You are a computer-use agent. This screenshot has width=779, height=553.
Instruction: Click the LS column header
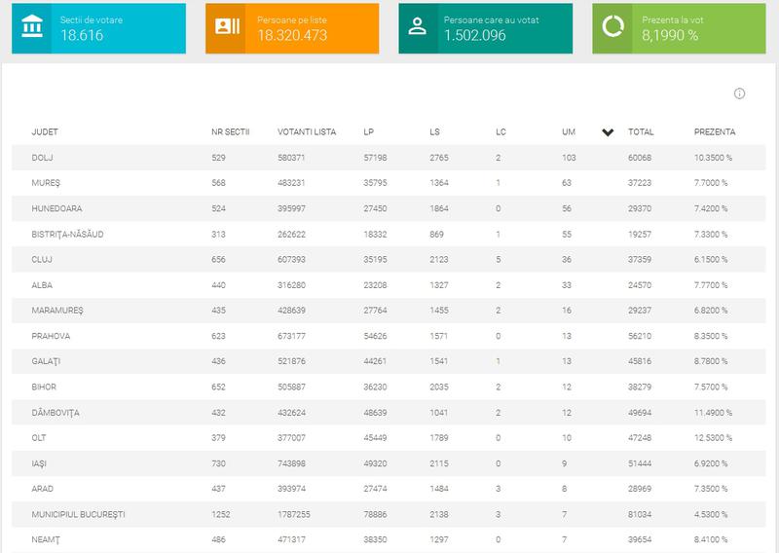coord(434,131)
